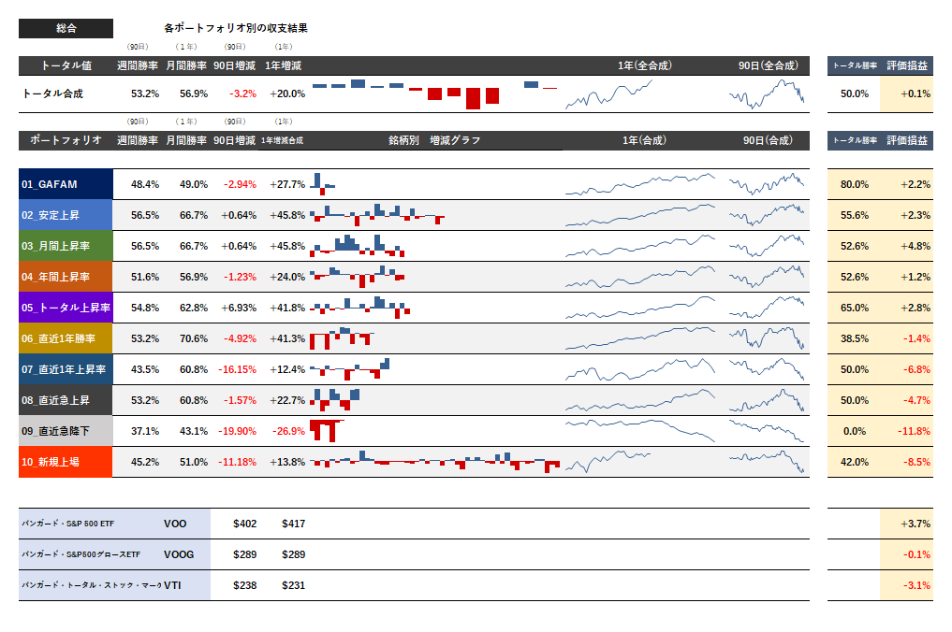Select VOO valuation gain +3.7%
Viewport: 952px width, 632px height.
[915, 524]
